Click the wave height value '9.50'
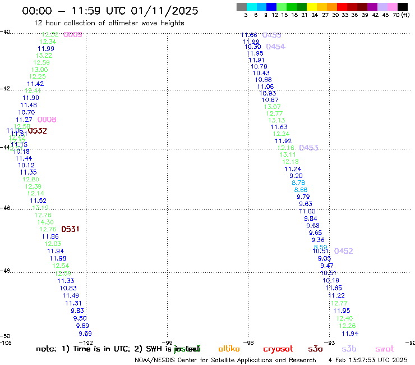The image size is (415, 365). pyautogui.click(x=80, y=318)
